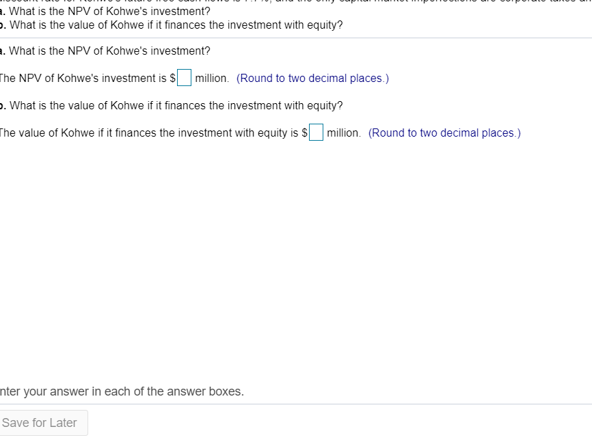Place cursor in the first blank answer field
The width and height of the screenshot is (592, 442).
pyautogui.click(x=183, y=77)
